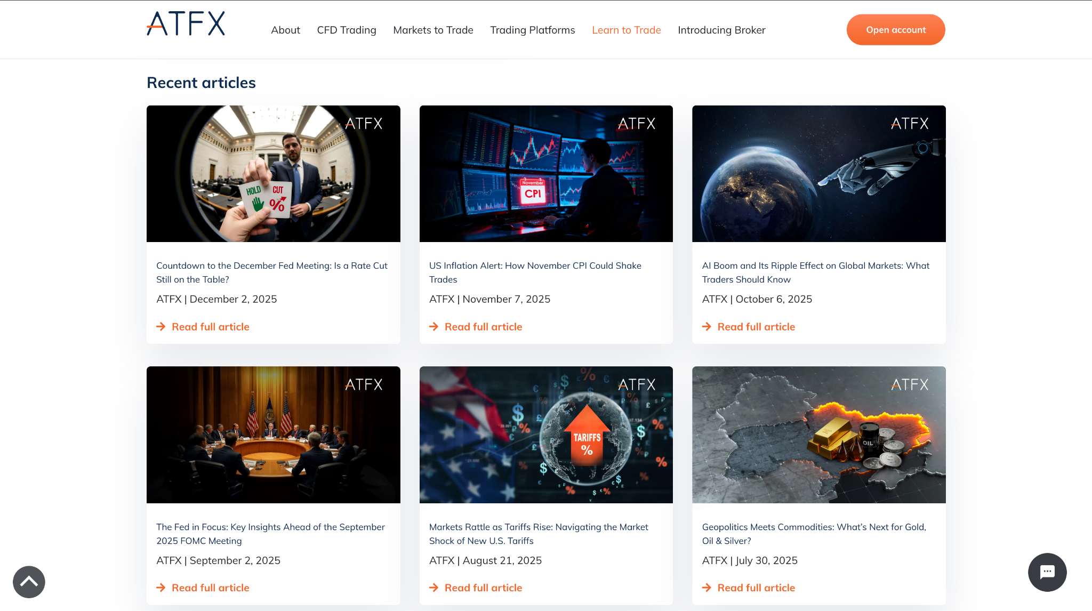Click title 'Countdown to the December Fed Meeting'
1092x611 pixels.
272,272
